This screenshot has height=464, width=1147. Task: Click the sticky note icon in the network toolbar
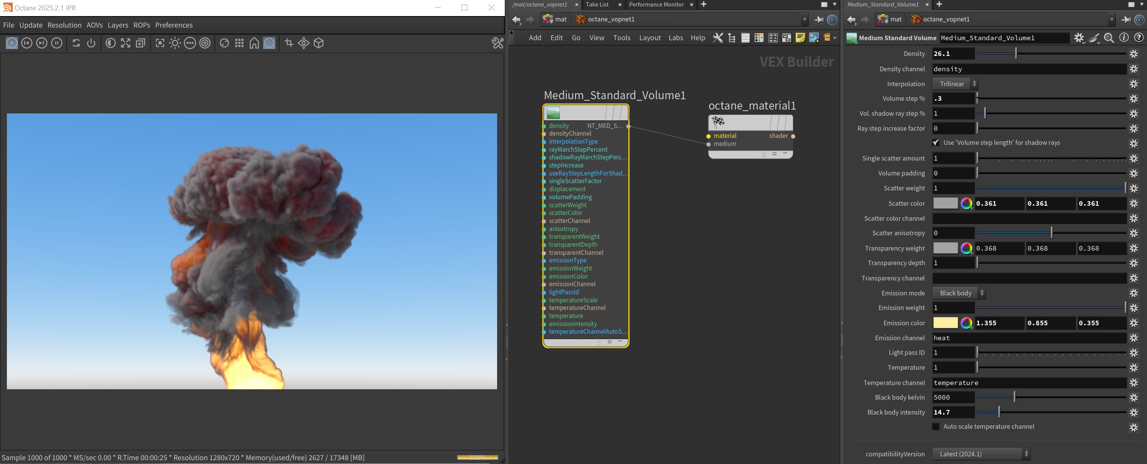[x=800, y=38]
